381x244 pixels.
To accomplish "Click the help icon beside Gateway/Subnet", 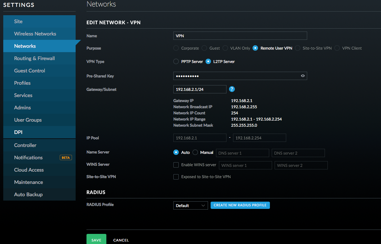I will (232, 89).
